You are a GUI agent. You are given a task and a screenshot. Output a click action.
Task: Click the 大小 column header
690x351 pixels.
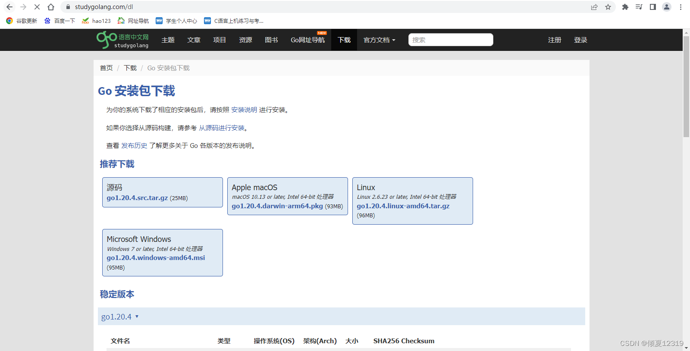pos(352,341)
